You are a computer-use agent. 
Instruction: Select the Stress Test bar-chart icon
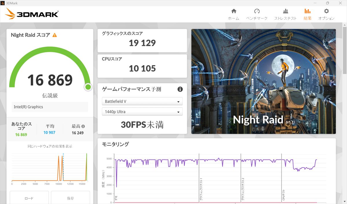coord(285,11)
